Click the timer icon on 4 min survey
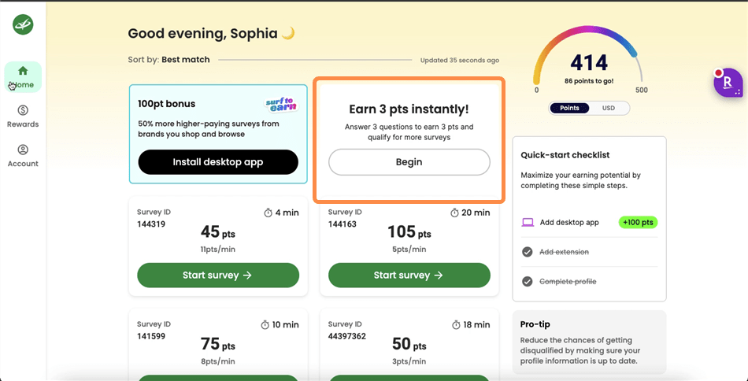Screen dimensions: 748x381 (x=268, y=213)
